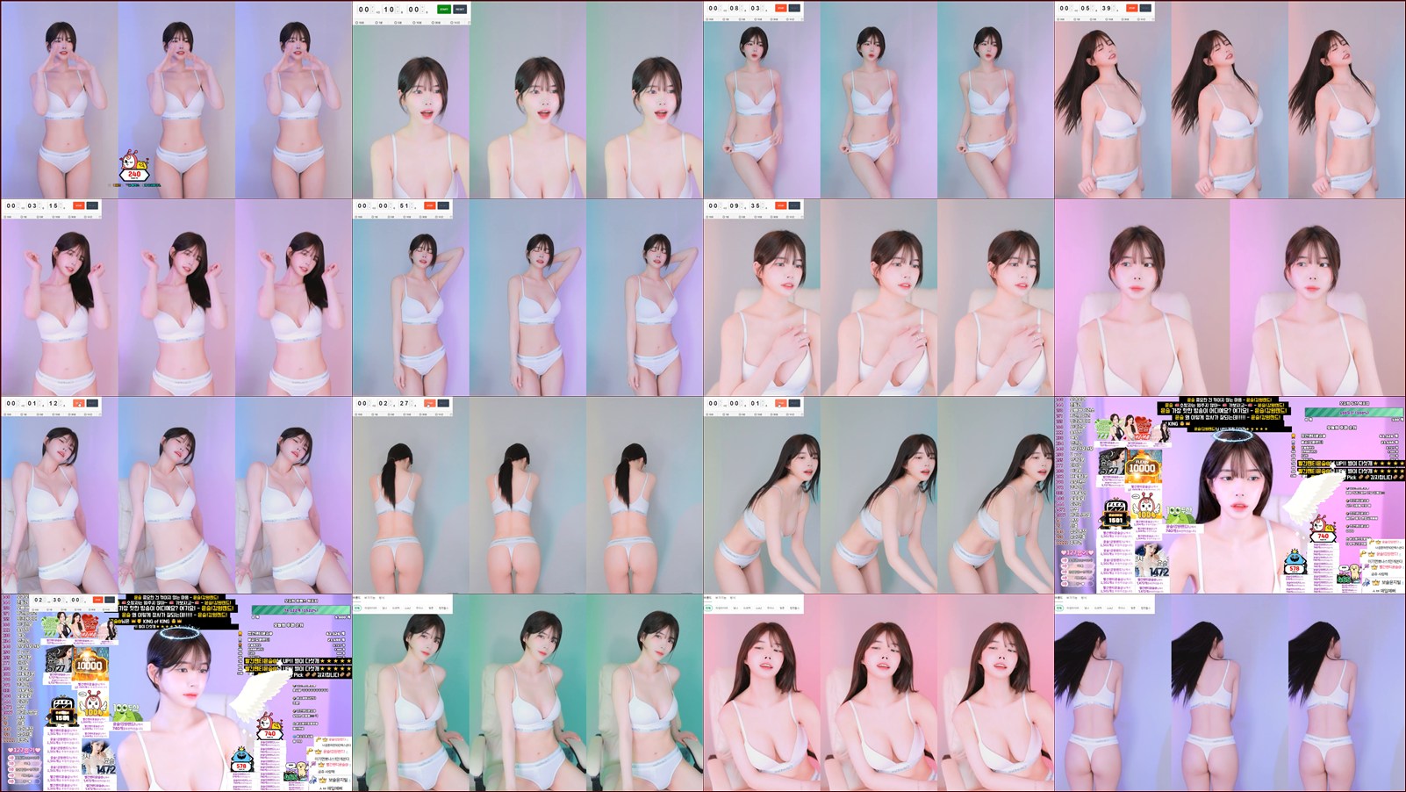Click dark reset button on 00:09:35 timer
1406x792 pixels.
point(794,205)
